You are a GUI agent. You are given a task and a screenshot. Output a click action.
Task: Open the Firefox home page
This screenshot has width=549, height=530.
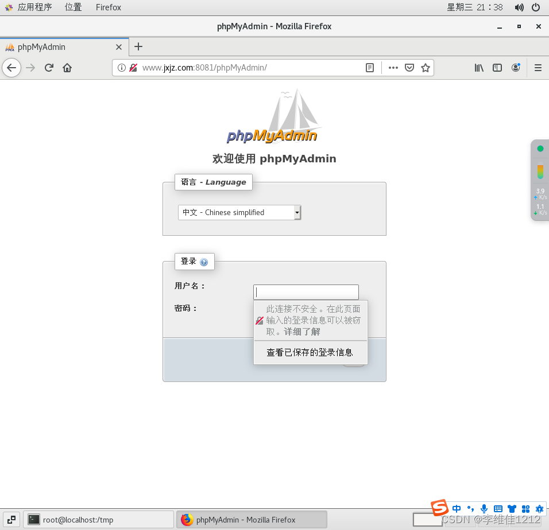(x=67, y=68)
